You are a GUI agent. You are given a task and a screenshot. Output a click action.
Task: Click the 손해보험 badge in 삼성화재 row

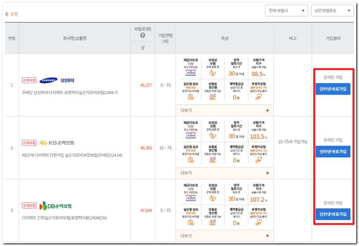click(x=29, y=80)
